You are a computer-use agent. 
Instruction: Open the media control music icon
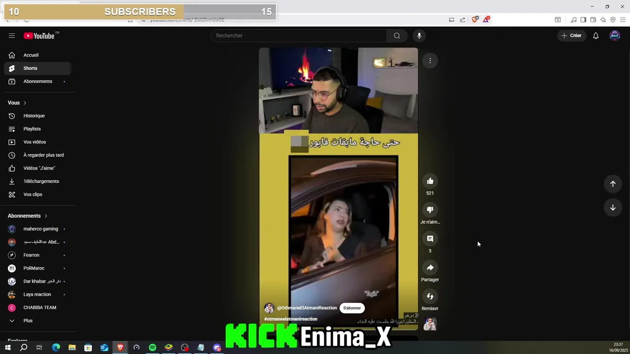click(573, 20)
